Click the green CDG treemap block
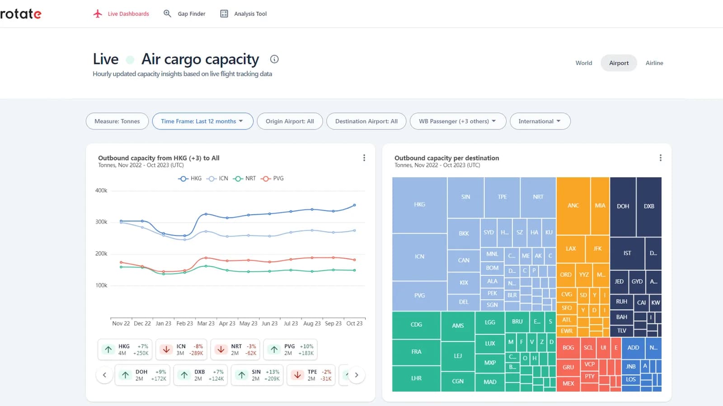723x406 pixels. [416, 325]
